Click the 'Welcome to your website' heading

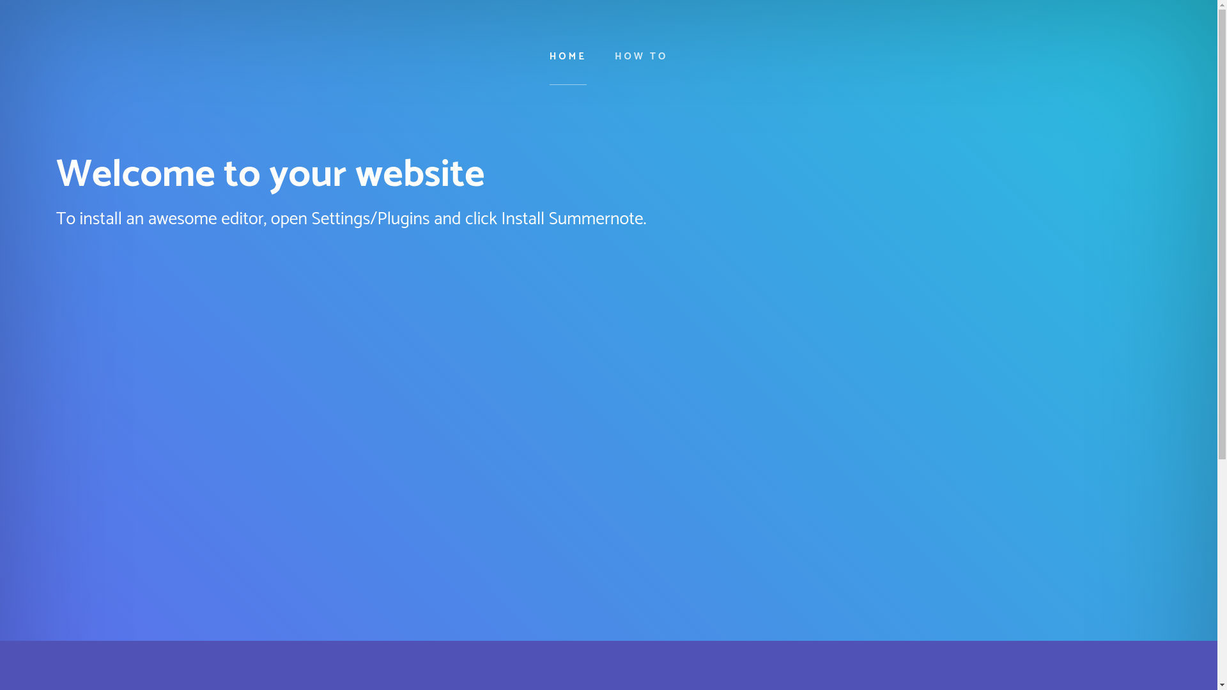(270, 174)
